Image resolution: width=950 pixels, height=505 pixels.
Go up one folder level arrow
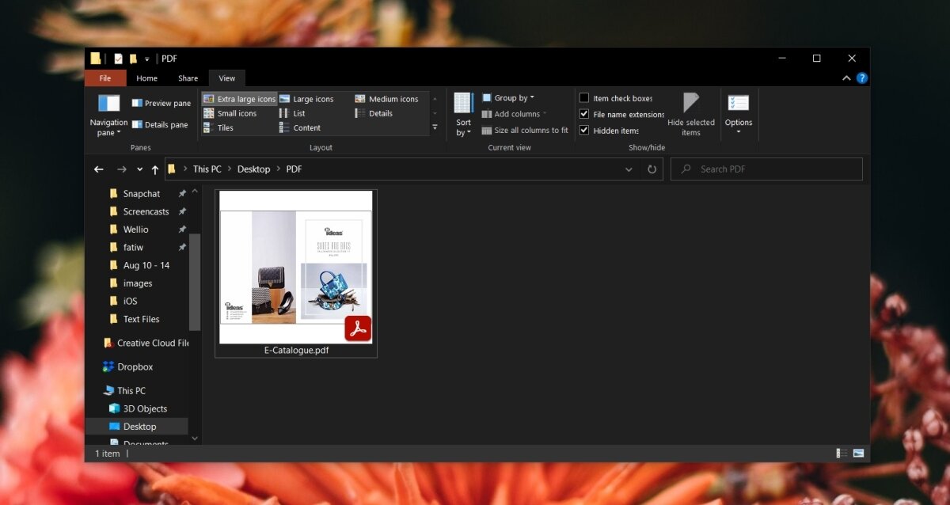tap(154, 169)
